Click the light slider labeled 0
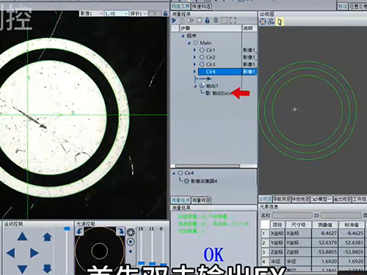367x275 pixels. point(163,264)
